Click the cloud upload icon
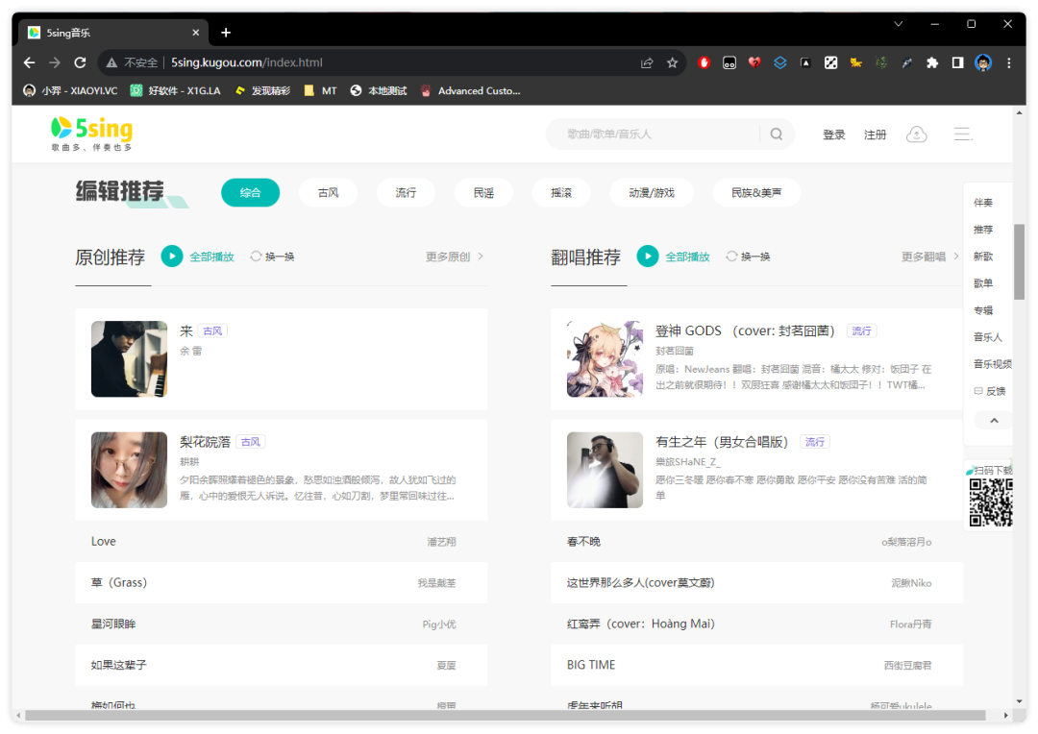This screenshot has height=734, width=1038. (x=917, y=135)
